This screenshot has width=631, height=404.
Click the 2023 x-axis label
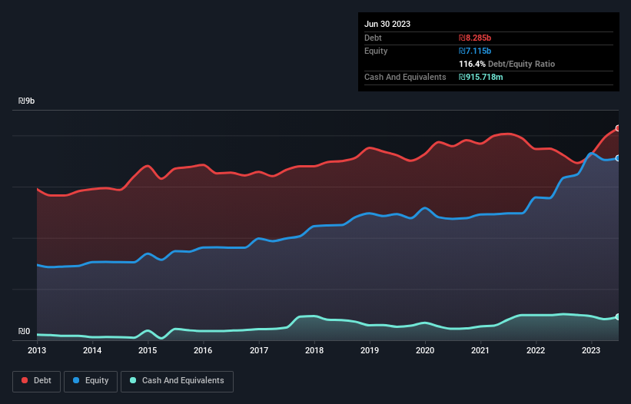click(591, 350)
